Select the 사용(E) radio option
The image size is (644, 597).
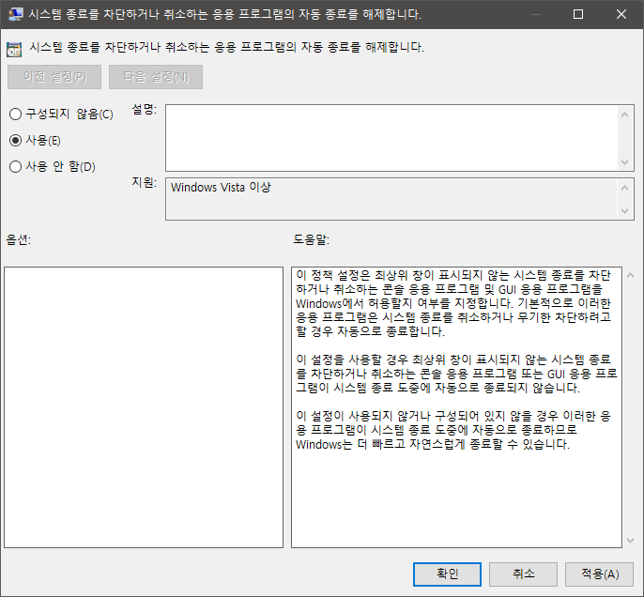point(36,141)
